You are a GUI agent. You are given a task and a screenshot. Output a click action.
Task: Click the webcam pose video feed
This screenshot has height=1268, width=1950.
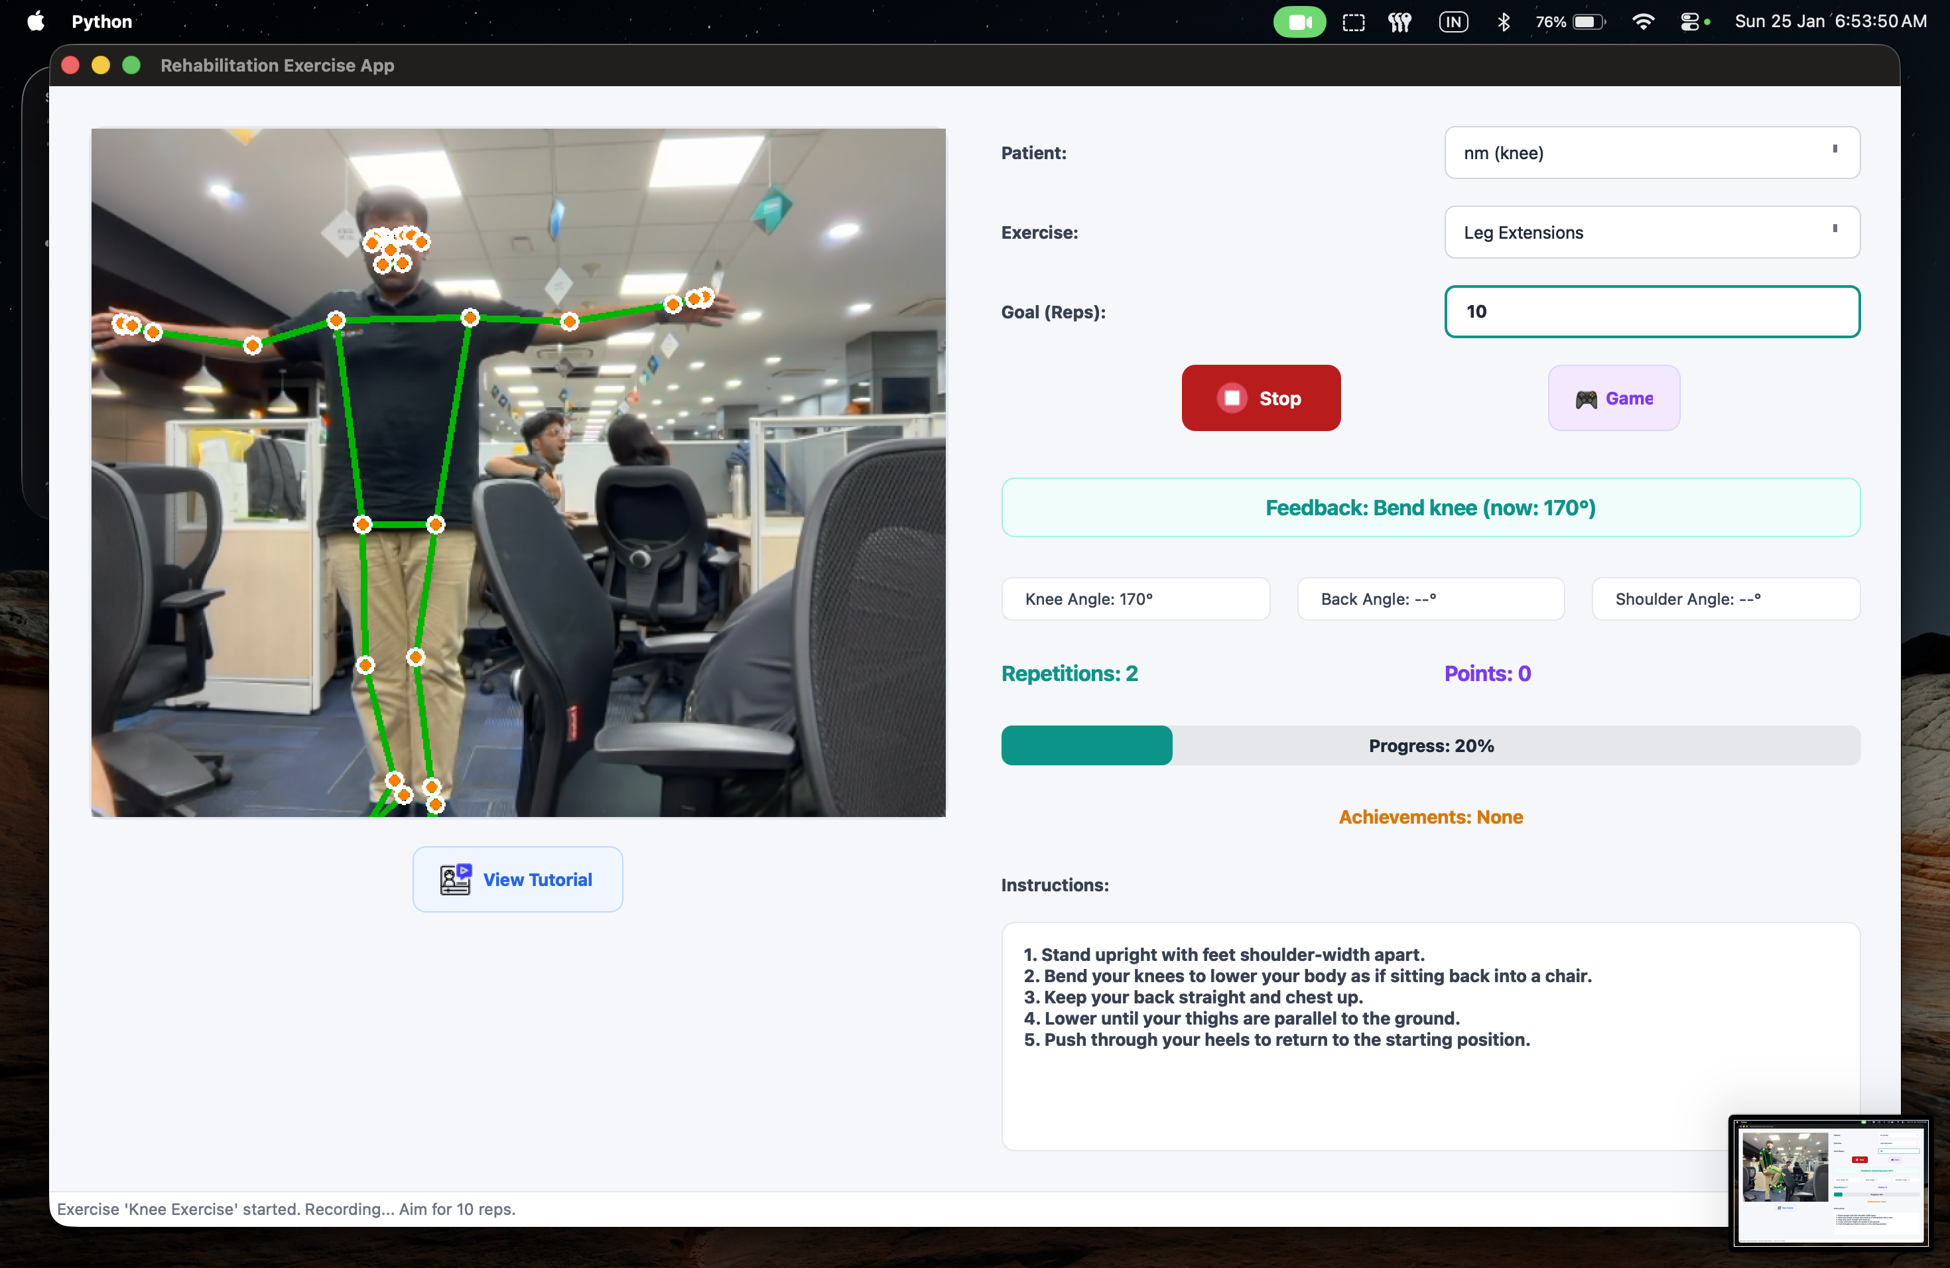point(518,473)
